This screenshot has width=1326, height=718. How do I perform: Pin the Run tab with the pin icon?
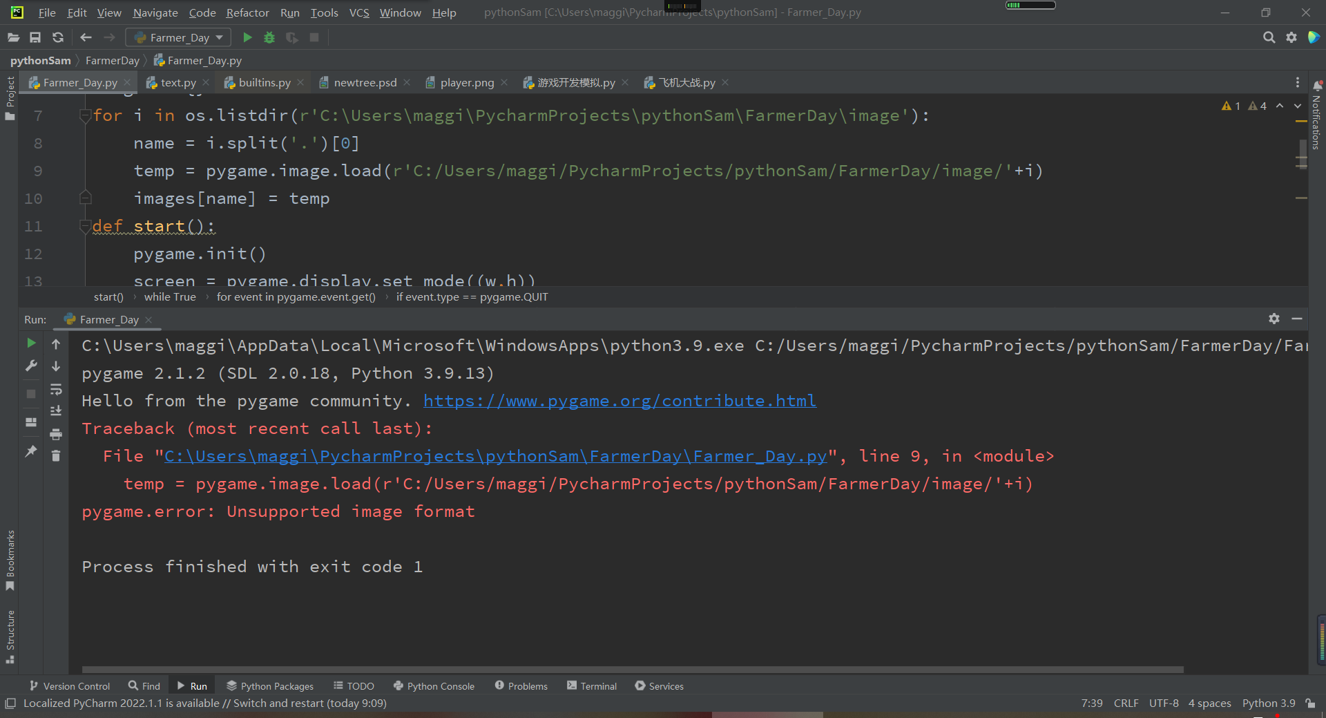(x=31, y=451)
